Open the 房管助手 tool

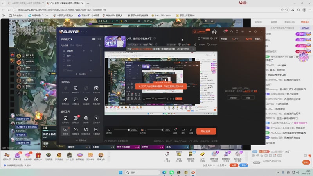pyautogui.click(x=76, y=131)
